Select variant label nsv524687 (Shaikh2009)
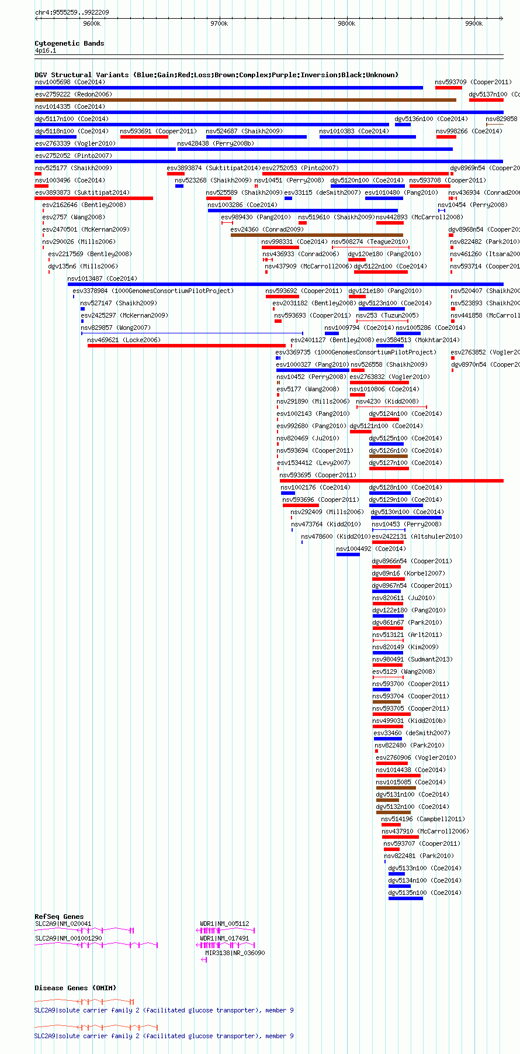Image resolution: width=520 pixels, height=1054 pixels. click(244, 131)
